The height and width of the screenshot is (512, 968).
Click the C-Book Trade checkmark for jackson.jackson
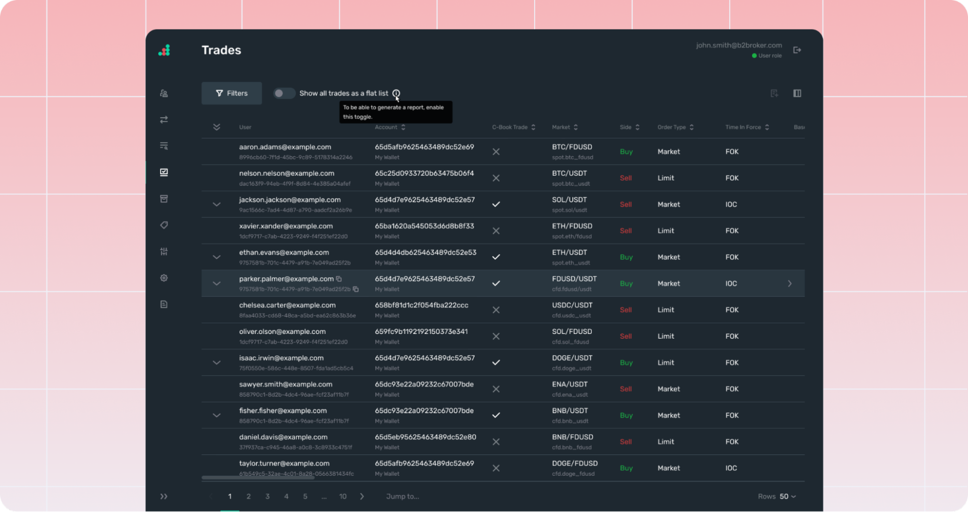(x=496, y=204)
